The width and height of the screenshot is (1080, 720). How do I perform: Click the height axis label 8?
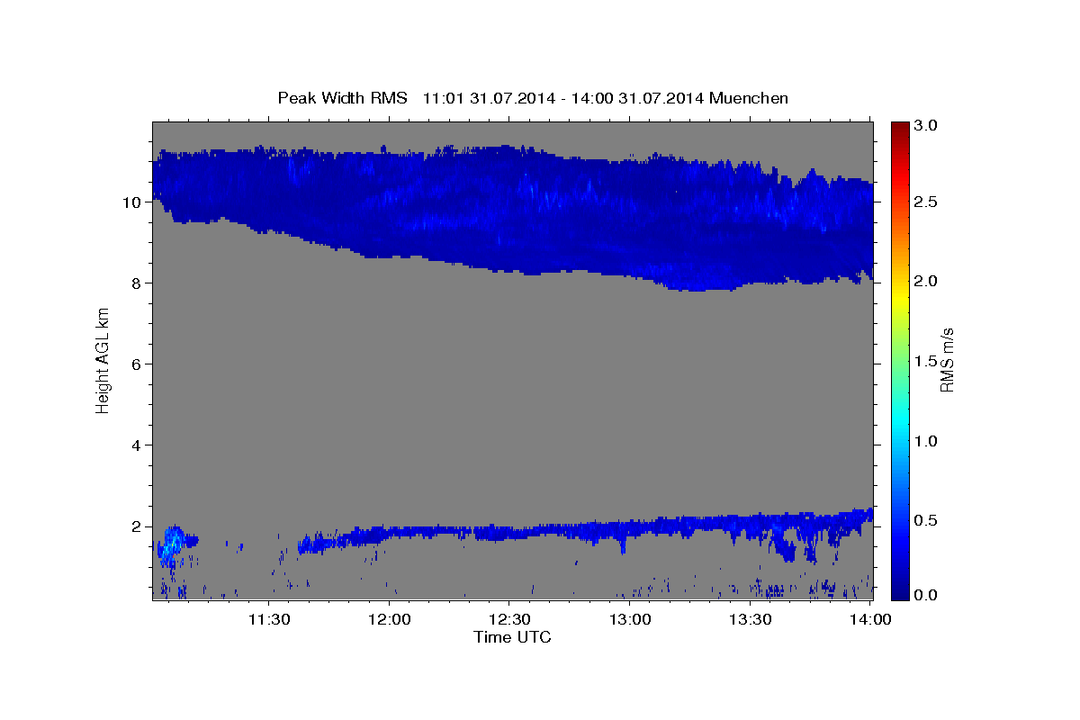pyautogui.click(x=137, y=283)
